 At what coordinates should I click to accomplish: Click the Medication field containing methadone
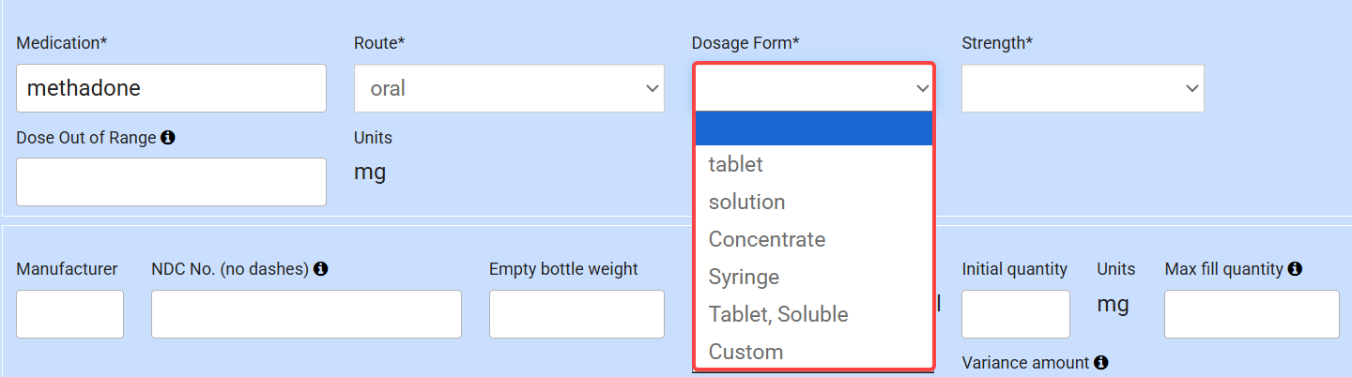tap(171, 88)
